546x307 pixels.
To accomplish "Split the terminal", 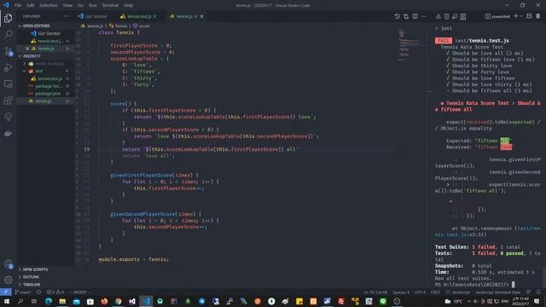I will click(x=529, y=16).
